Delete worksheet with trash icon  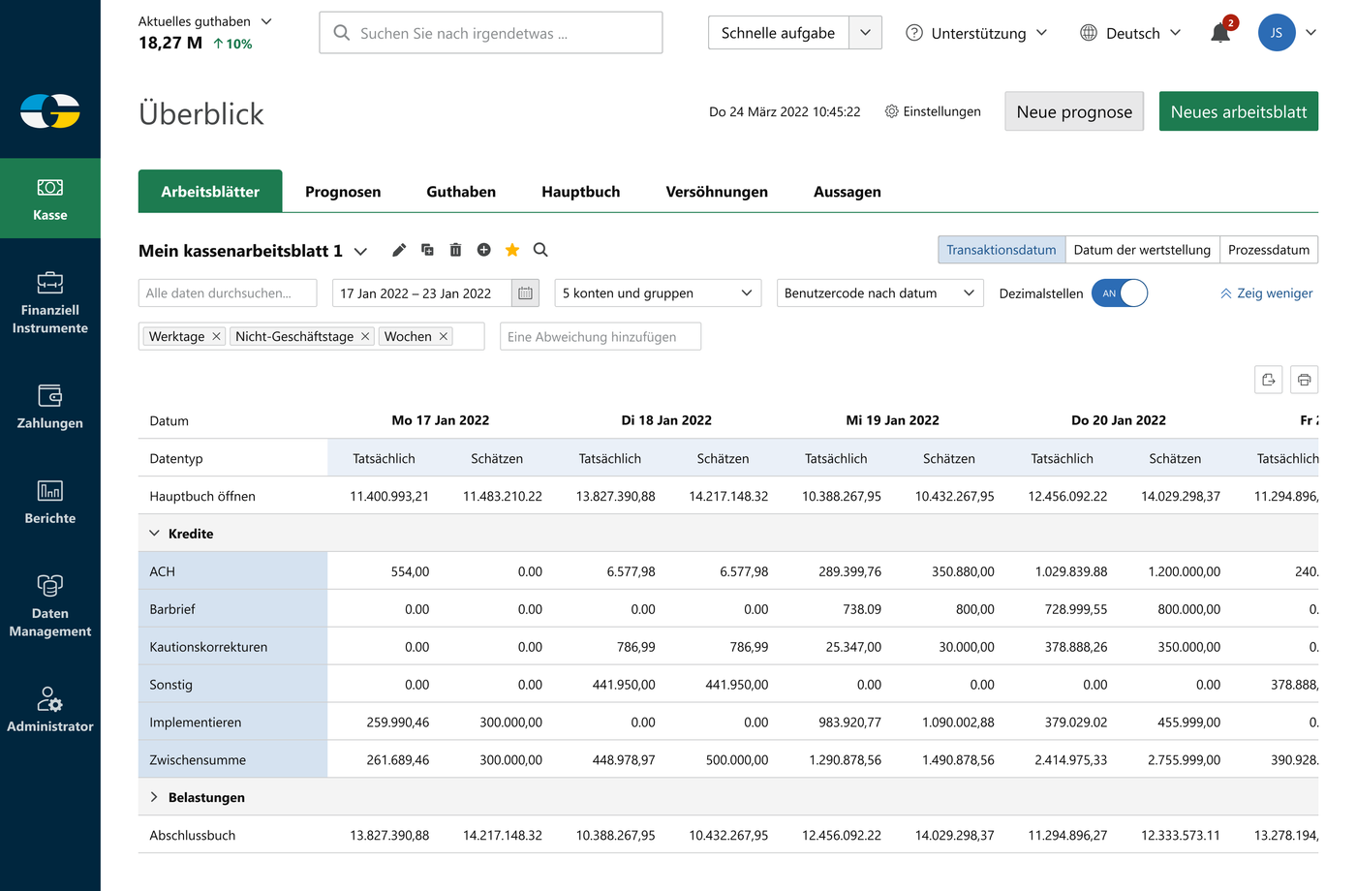tap(455, 250)
